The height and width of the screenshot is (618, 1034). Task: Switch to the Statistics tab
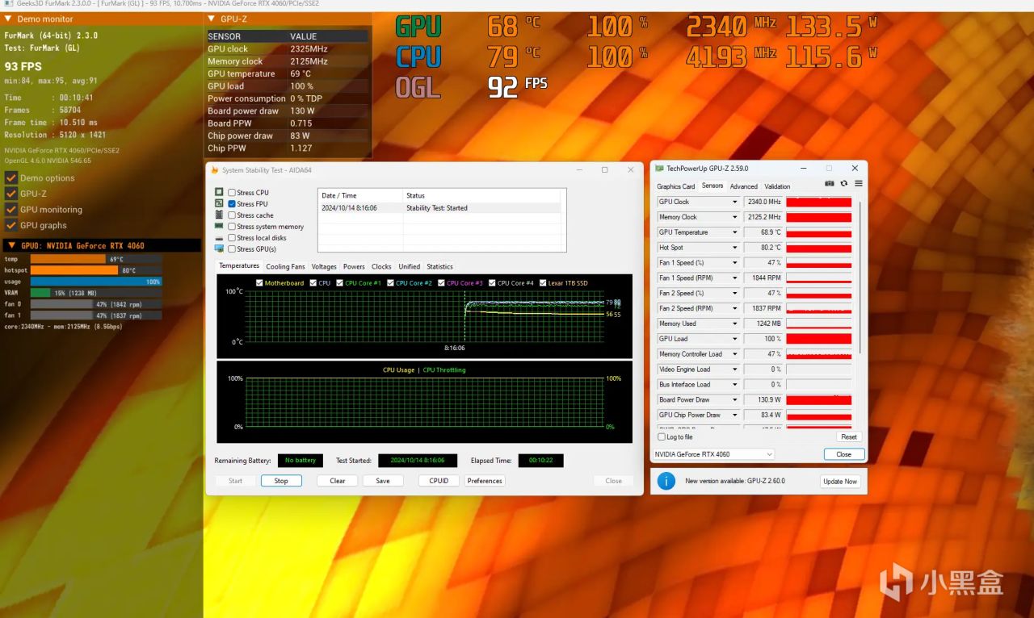click(439, 266)
